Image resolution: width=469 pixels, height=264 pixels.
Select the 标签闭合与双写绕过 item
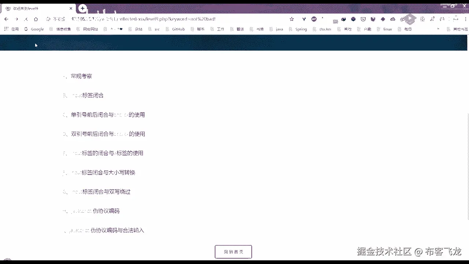pyautogui.click(x=97, y=191)
